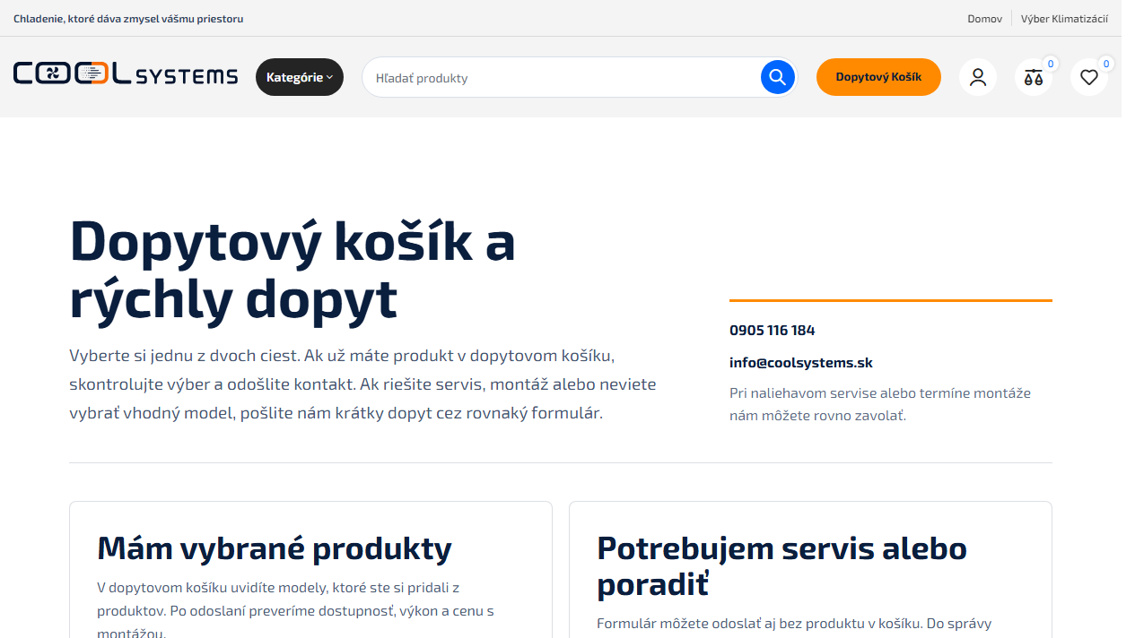Screen dimensions: 1135x638
Task: Call phone number 0905 116 184
Action: point(773,331)
